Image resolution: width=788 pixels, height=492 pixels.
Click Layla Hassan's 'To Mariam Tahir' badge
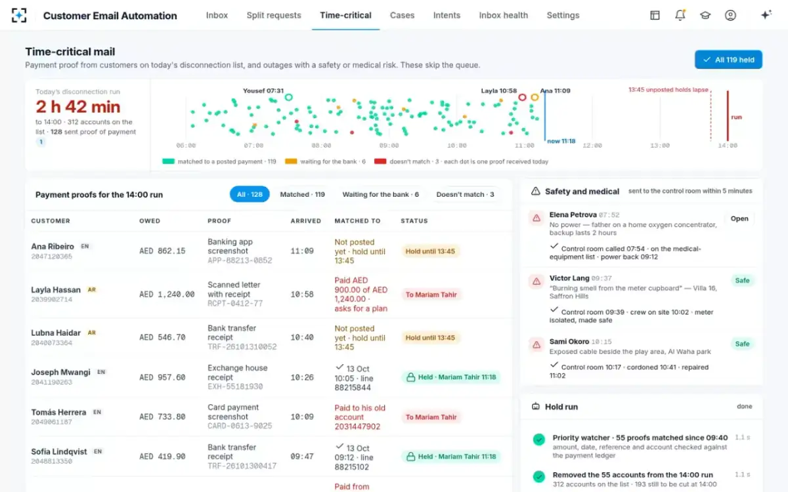point(431,295)
